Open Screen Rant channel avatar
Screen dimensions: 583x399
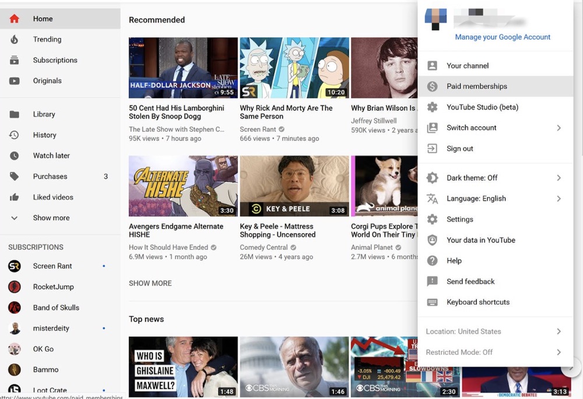15,266
